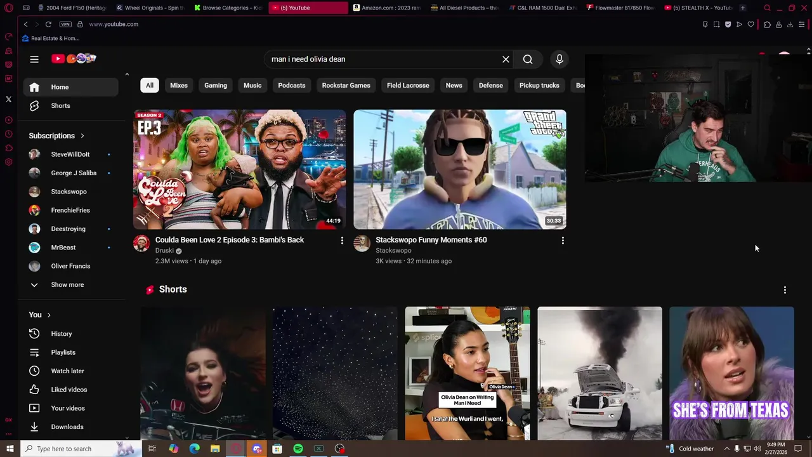812x457 pixels.
Task: Open the FrenchieFries subscription channel
Action: (71, 210)
